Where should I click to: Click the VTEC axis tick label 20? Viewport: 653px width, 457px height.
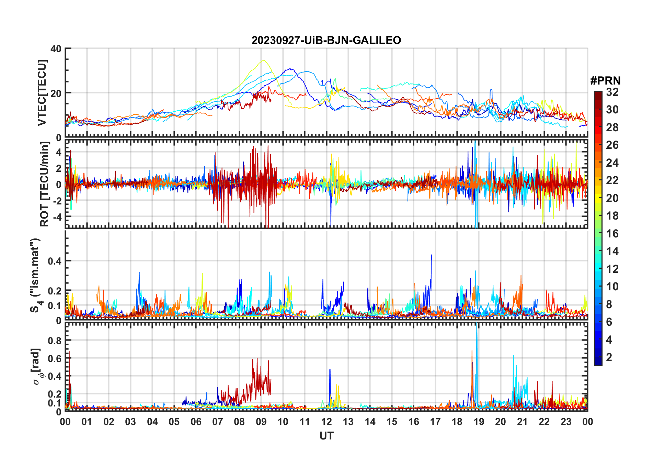pos(56,93)
